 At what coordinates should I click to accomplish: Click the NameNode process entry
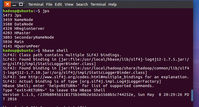click(18, 20)
